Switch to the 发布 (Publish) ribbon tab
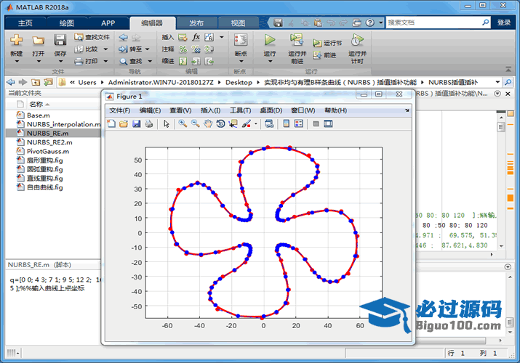520x363 pixels. coord(196,23)
